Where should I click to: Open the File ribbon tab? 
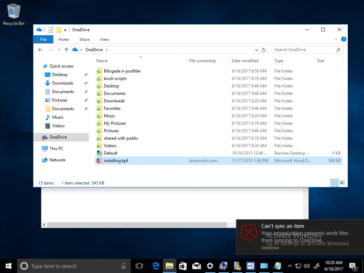coord(43,39)
